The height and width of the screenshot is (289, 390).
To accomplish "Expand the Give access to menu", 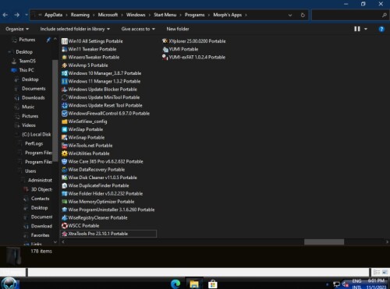I will [x=138, y=29].
